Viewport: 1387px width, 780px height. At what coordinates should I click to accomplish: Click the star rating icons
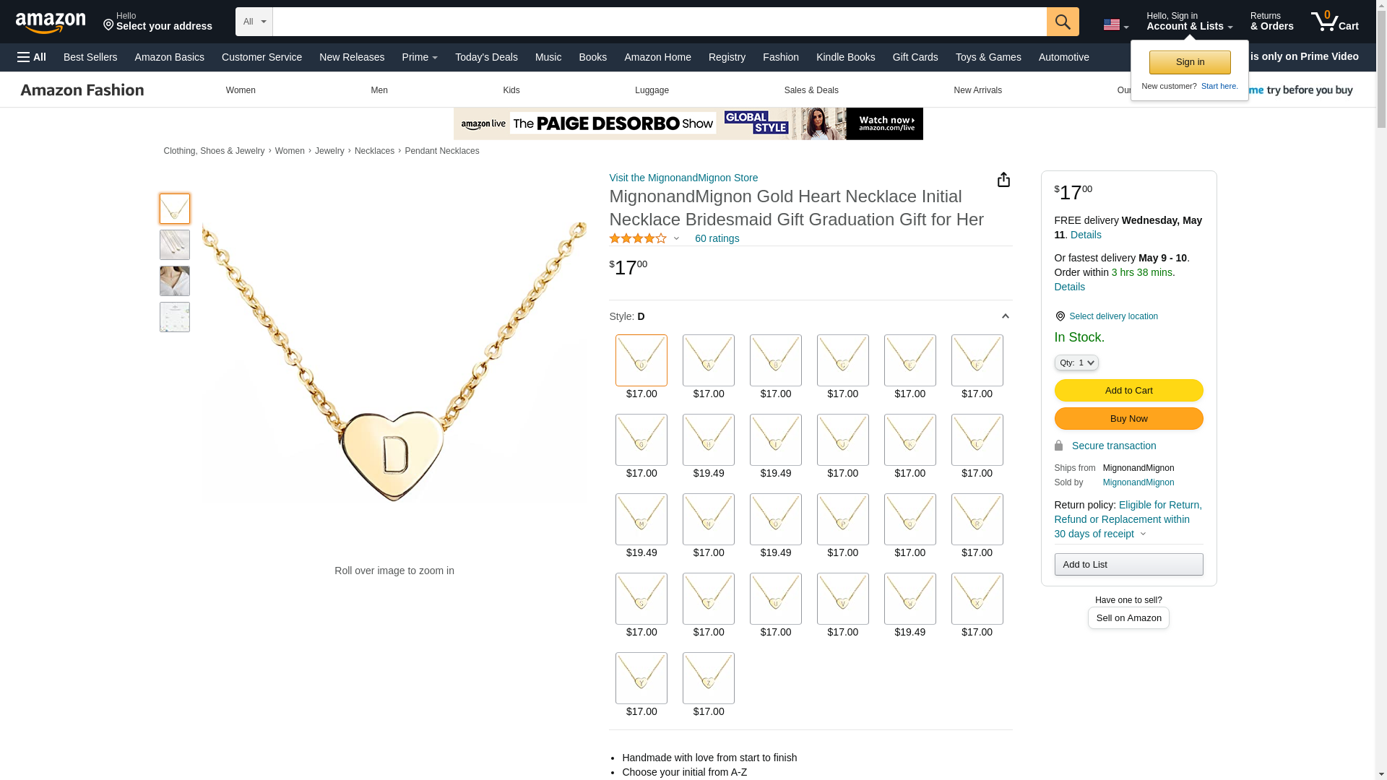pos(638,238)
